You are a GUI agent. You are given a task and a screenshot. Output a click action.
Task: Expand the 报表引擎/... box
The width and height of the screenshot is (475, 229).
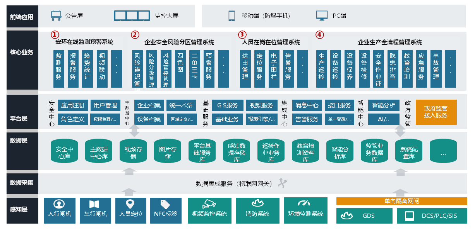click(x=262, y=119)
